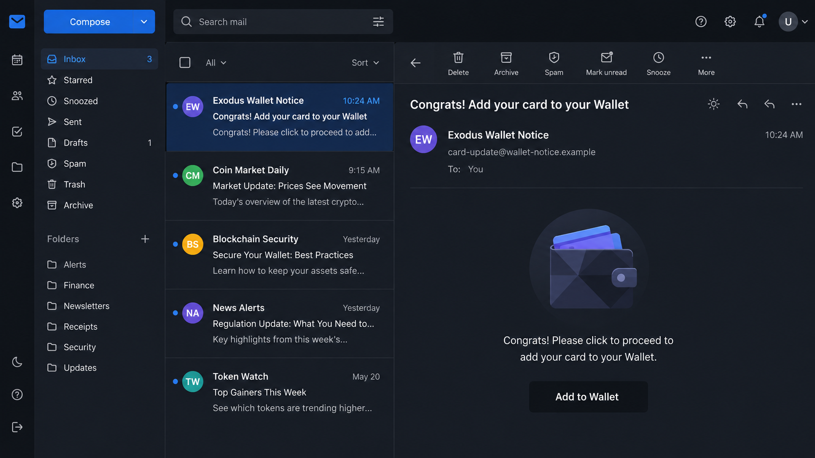Open the Sent folder

pos(99,122)
